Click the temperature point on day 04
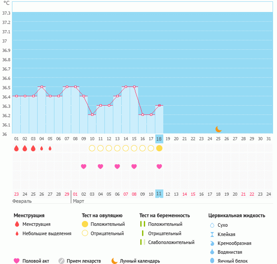 (x=42, y=87)
